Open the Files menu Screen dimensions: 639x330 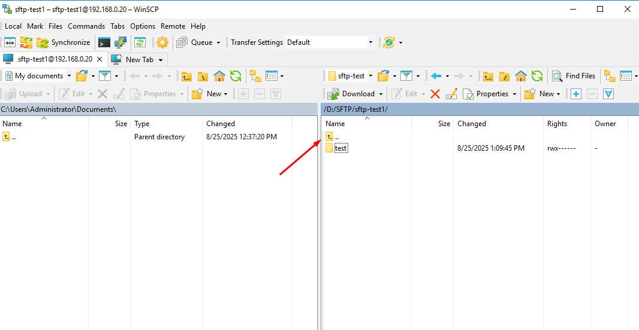point(55,26)
